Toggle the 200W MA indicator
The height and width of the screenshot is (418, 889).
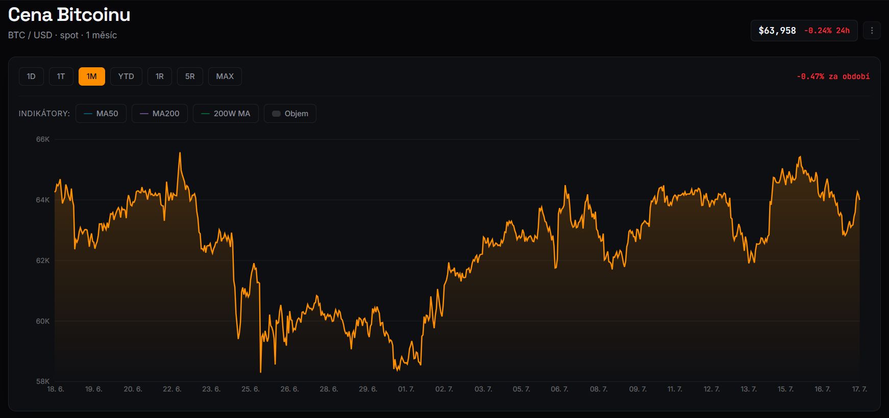pyautogui.click(x=226, y=114)
